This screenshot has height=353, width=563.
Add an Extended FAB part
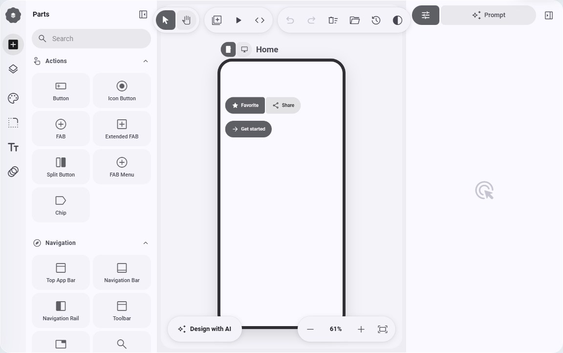point(122,129)
